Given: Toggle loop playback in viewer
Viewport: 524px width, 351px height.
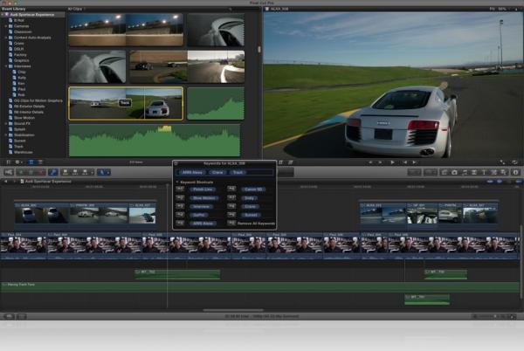Looking at the screenshot, I should pyautogui.click(x=514, y=162).
